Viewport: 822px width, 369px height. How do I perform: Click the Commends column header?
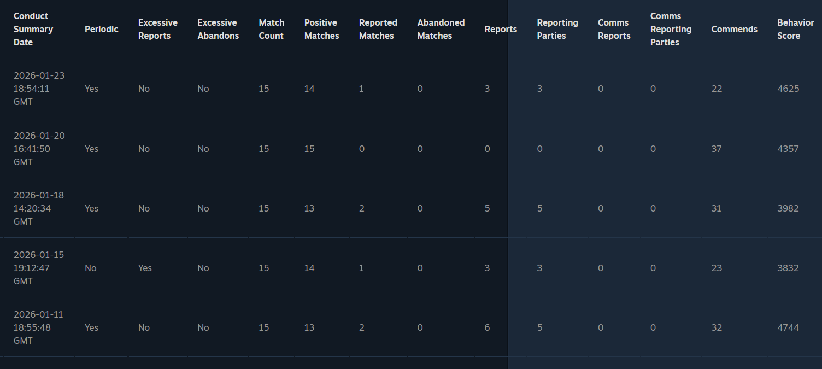tap(734, 29)
